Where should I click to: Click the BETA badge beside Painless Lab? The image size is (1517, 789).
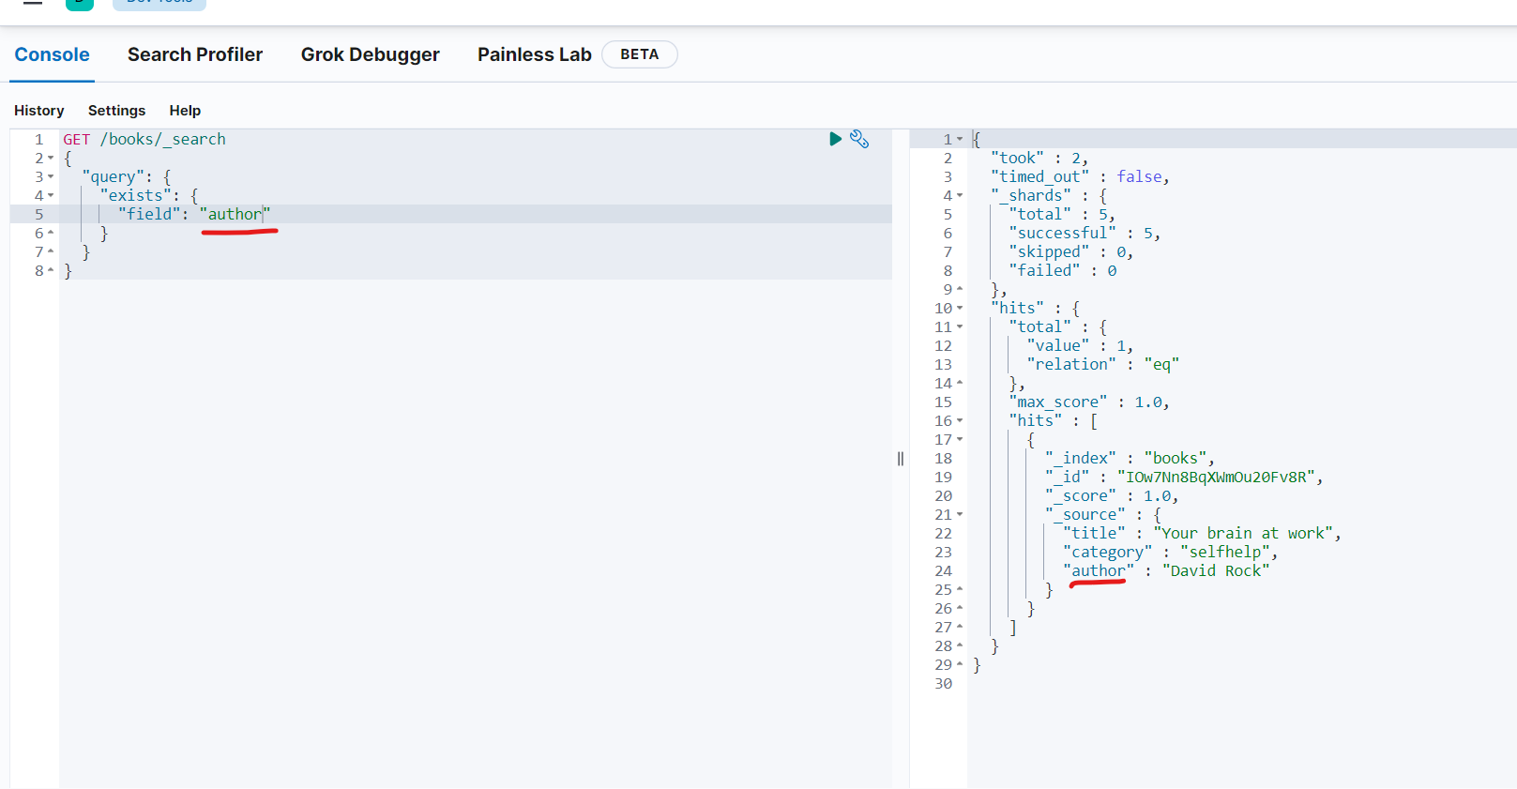(x=640, y=54)
